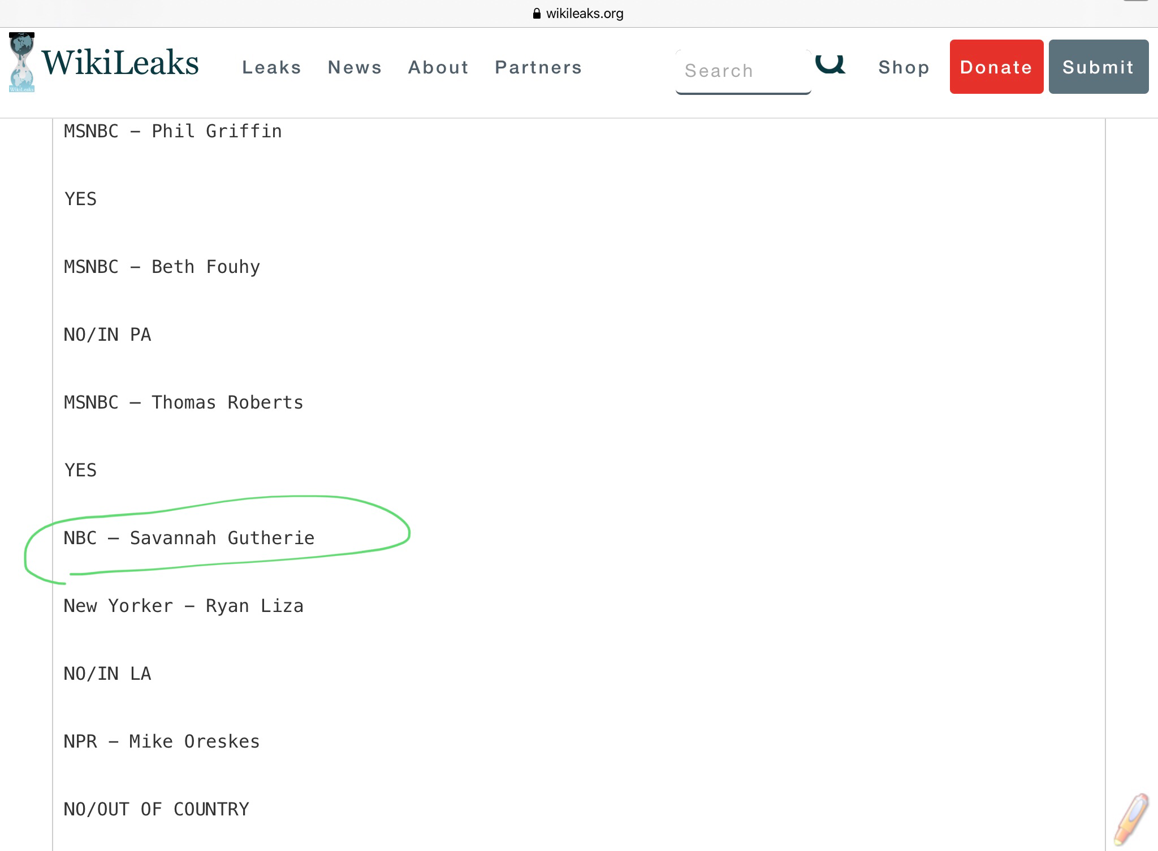The image size is (1158, 851).
Task: Click the red Donate button
Action: [x=996, y=67]
